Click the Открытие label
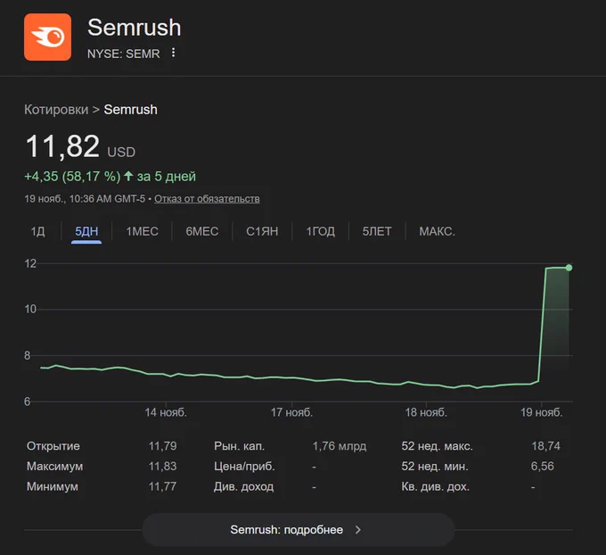The image size is (606, 555). click(53, 446)
